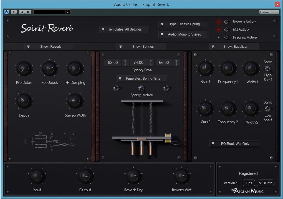Click the Reverb Wet knob

click(x=181, y=176)
